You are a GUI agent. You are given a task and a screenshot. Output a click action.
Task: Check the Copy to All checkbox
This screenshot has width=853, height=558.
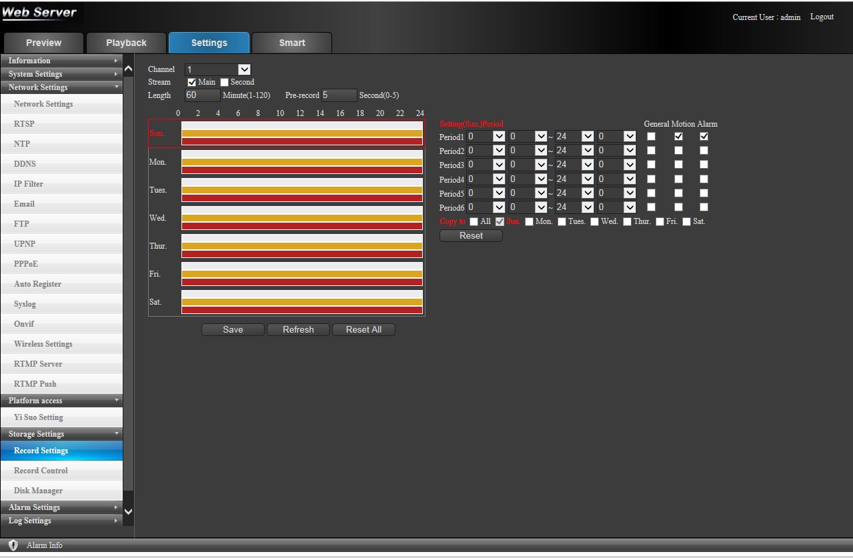click(474, 222)
